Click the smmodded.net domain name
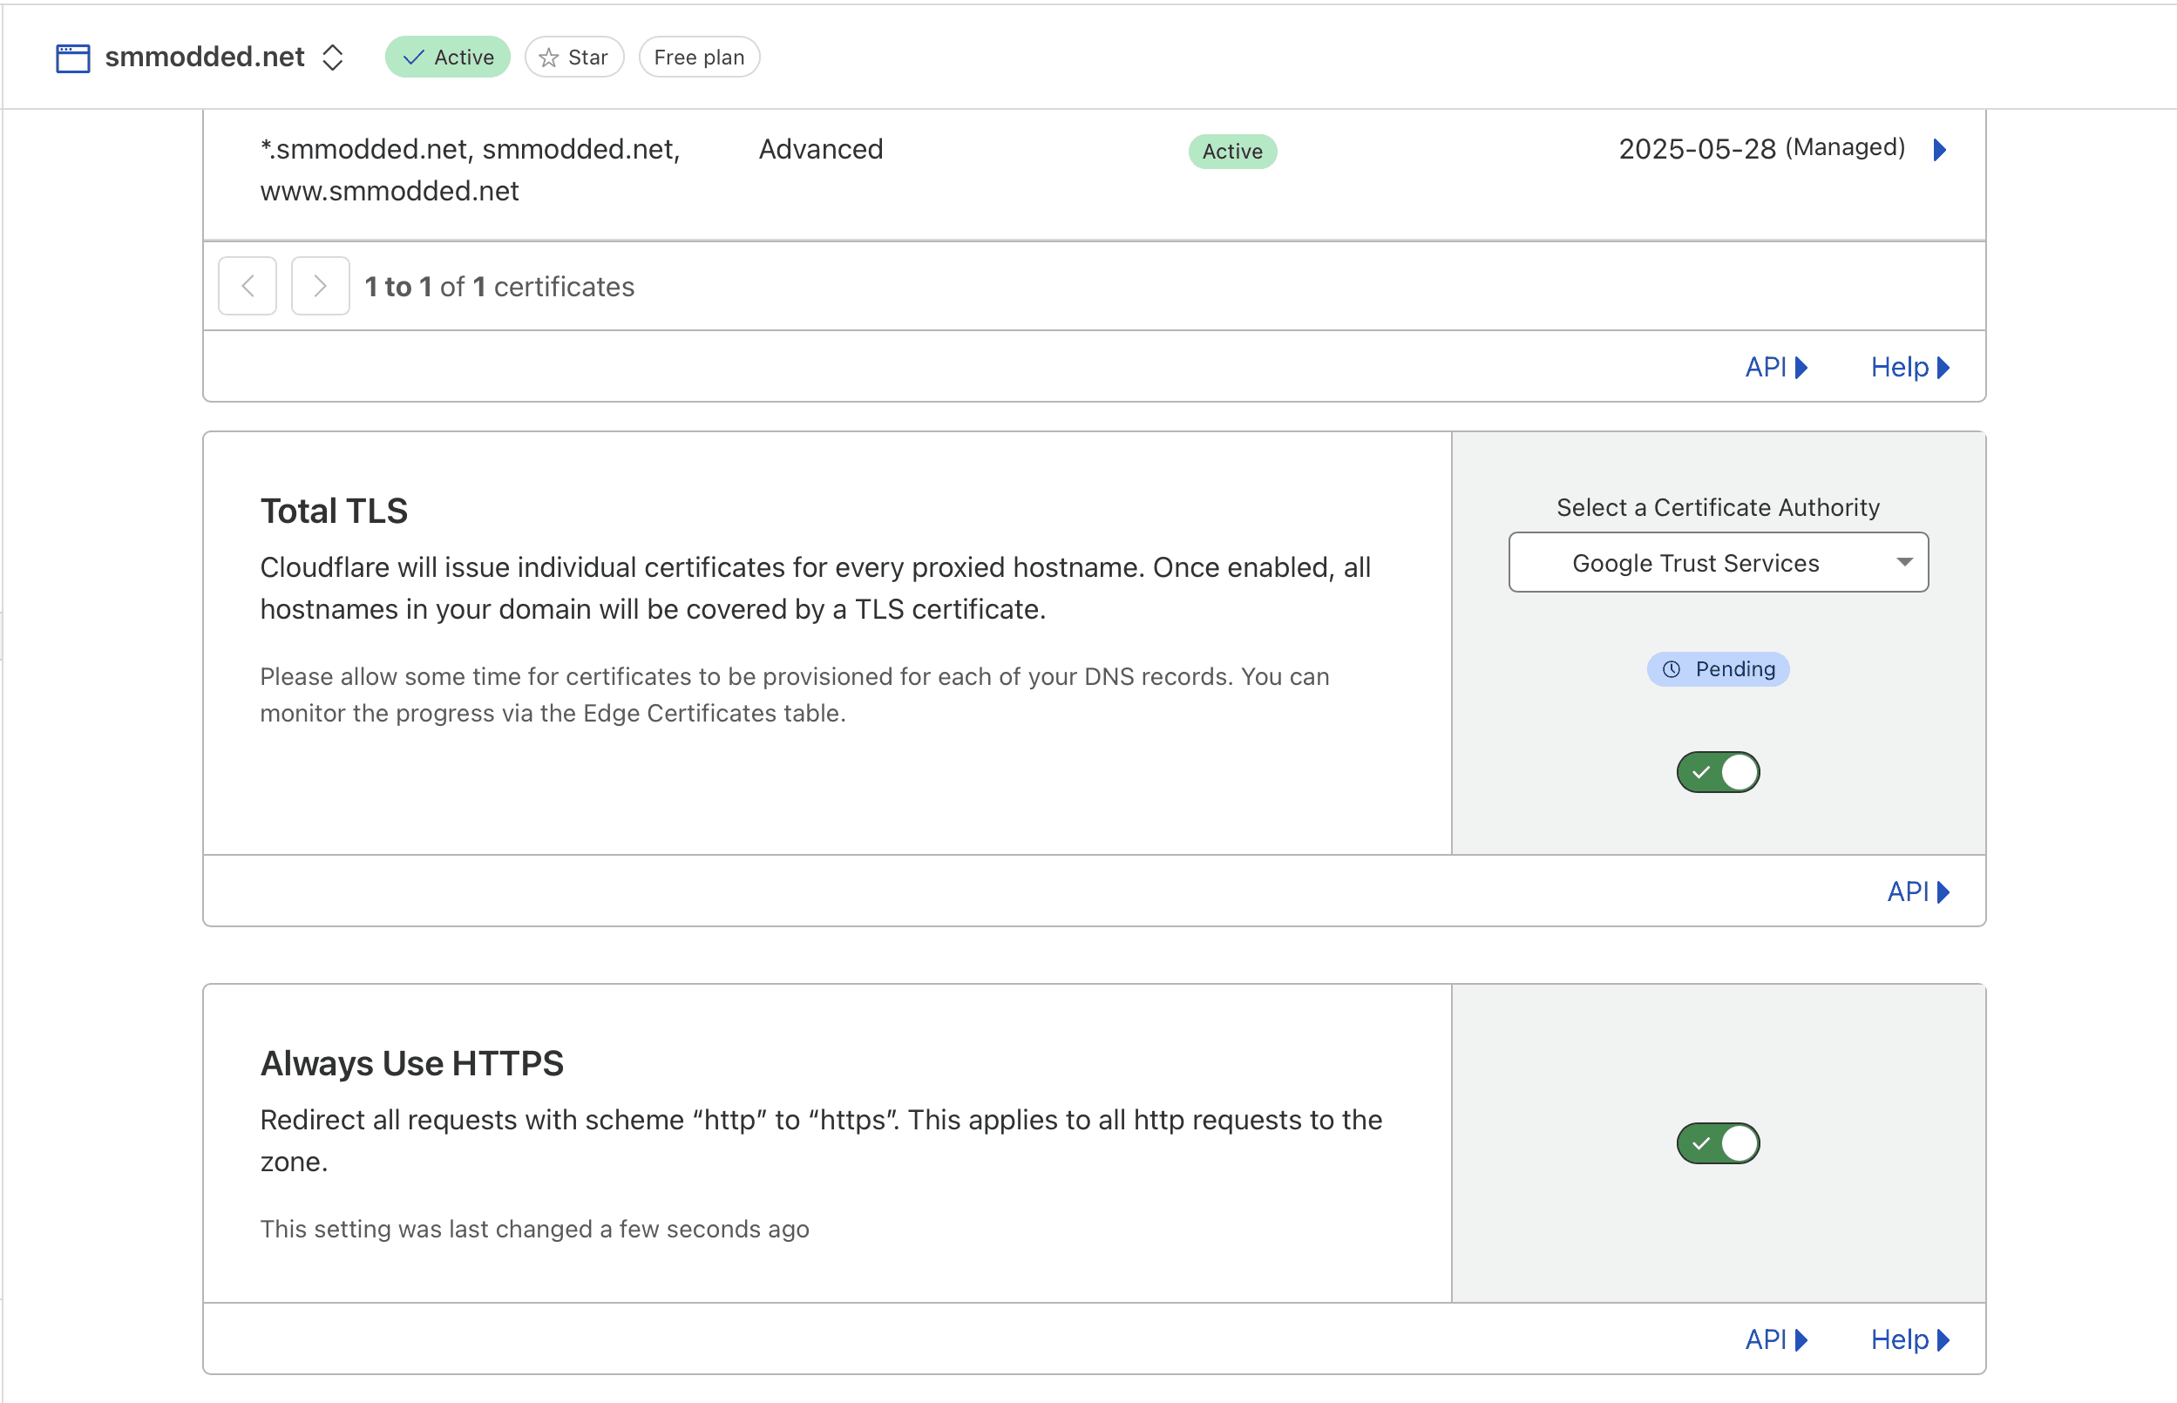This screenshot has height=1403, width=2177. tap(205, 58)
